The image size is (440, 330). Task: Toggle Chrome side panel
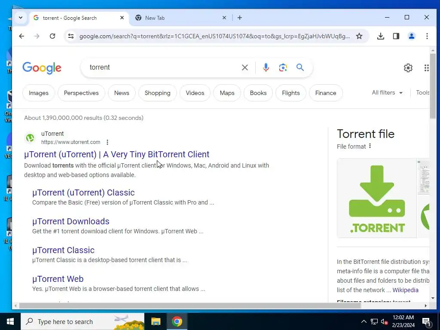396,36
